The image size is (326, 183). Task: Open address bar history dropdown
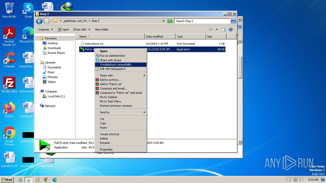[x=164, y=21]
